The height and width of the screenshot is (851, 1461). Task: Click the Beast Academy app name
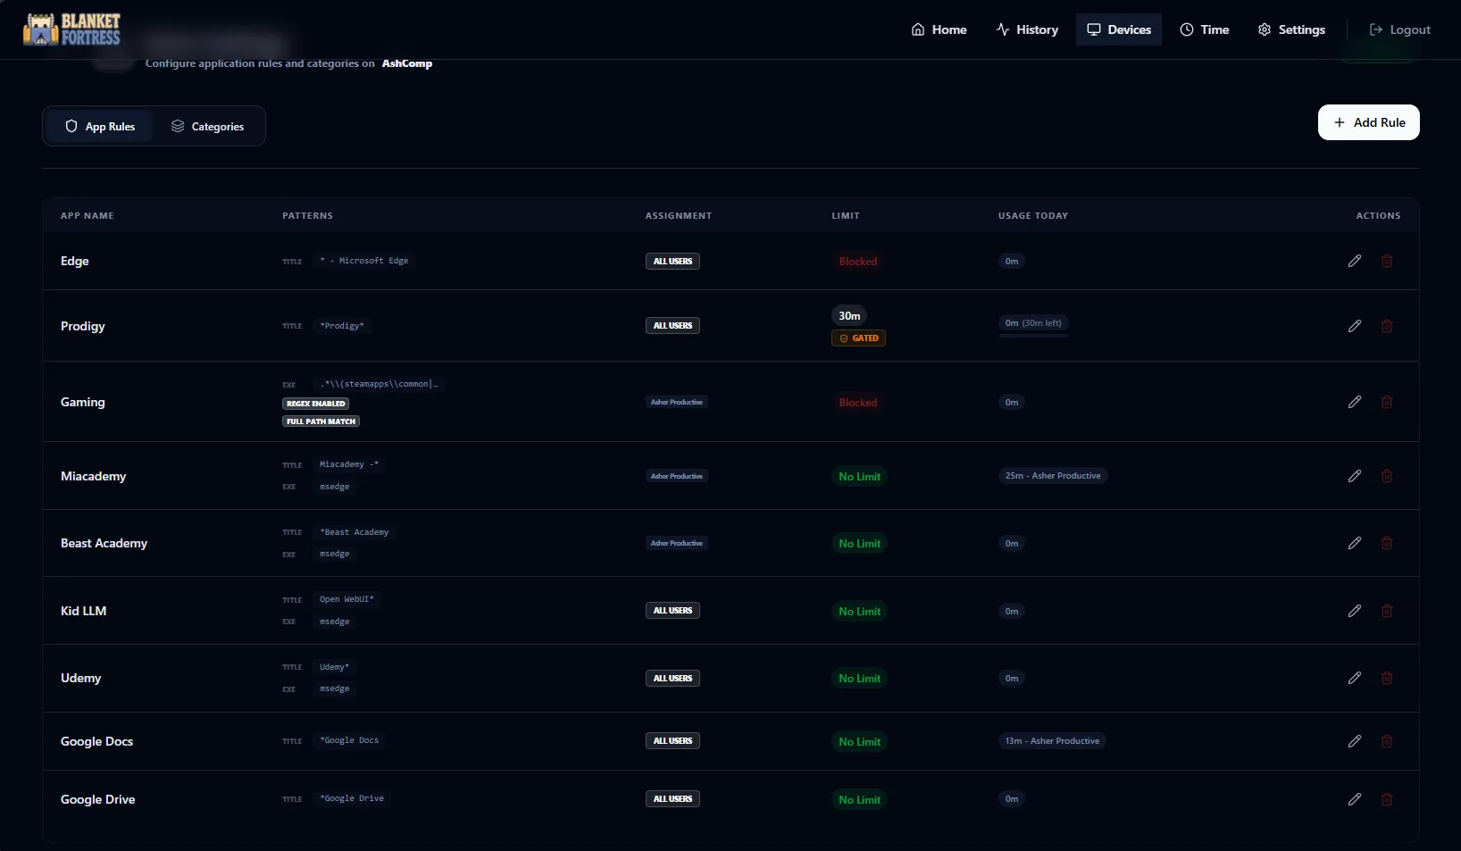tap(104, 543)
